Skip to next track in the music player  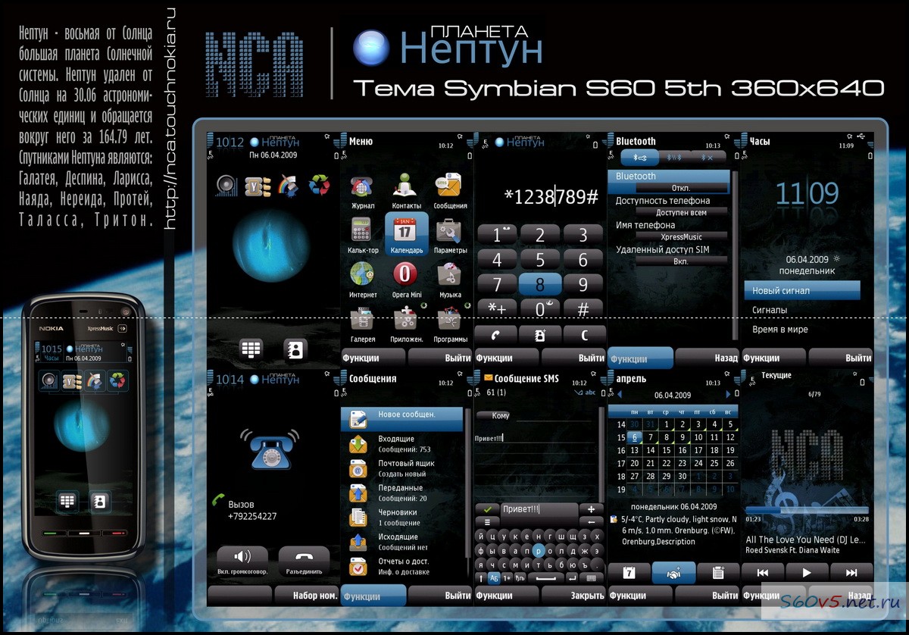coord(851,573)
